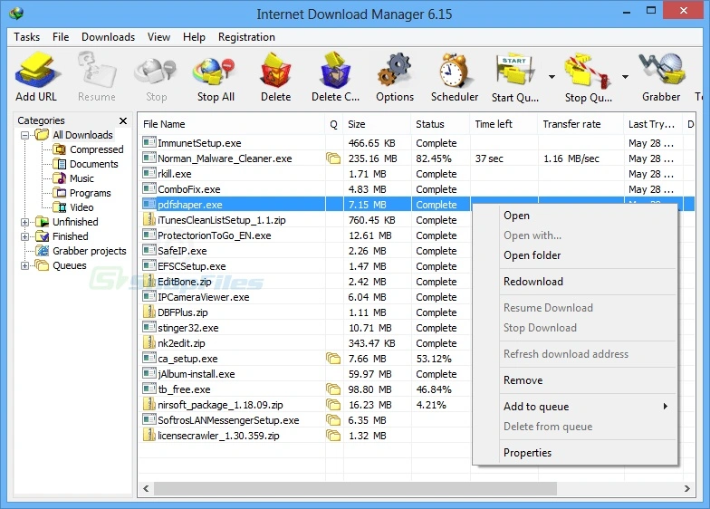This screenshot has height=509, width=710.
Task: Select the EditBone.zip download row
Action: tap(306, 282)
